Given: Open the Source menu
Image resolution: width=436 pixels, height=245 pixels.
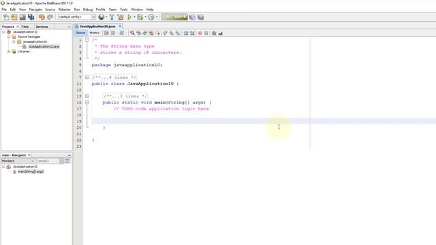Looking at the screenshot, I should pyautogui.click(x=50, y=10).
